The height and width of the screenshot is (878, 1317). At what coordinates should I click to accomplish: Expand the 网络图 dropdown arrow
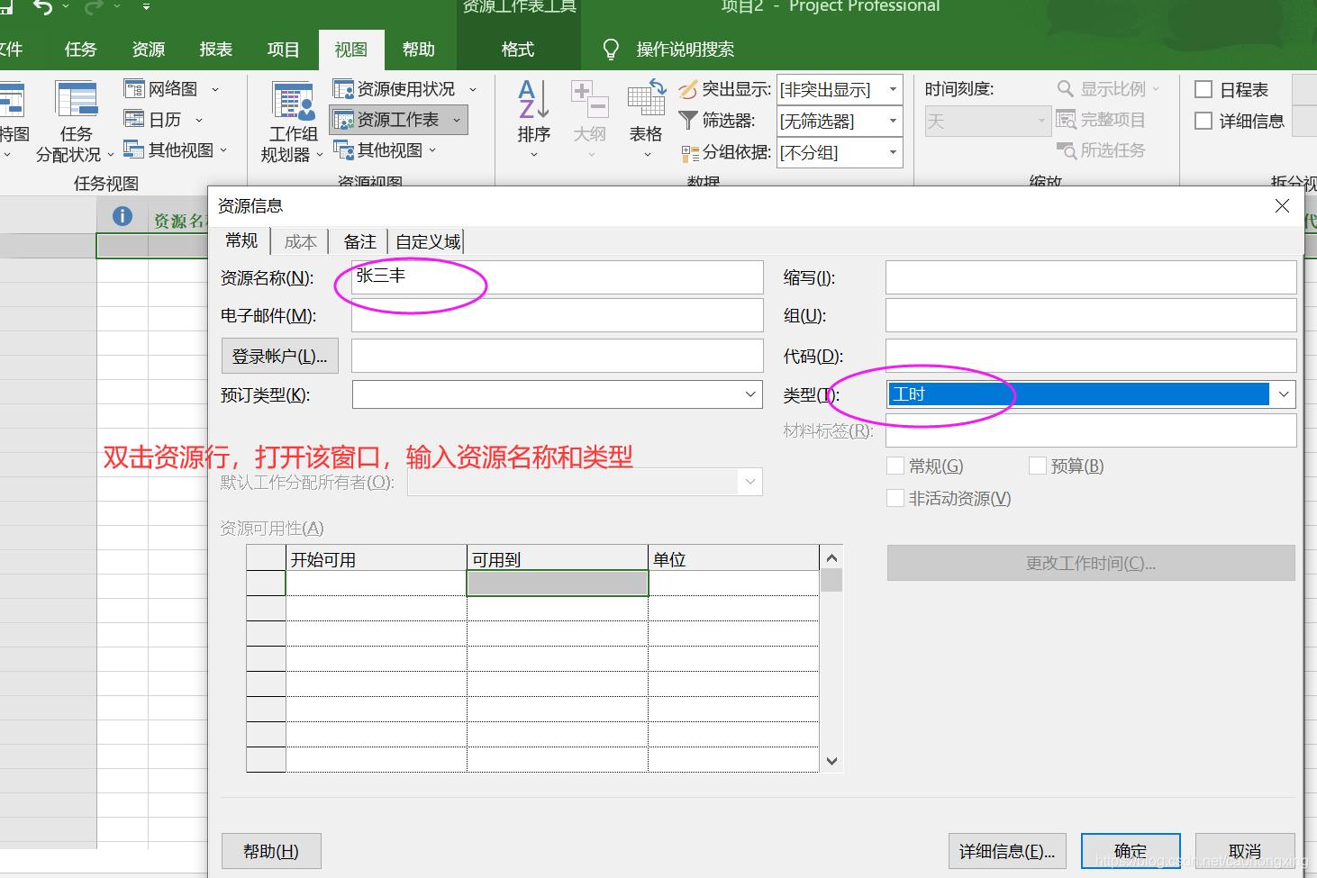click(x=215, y=89)
